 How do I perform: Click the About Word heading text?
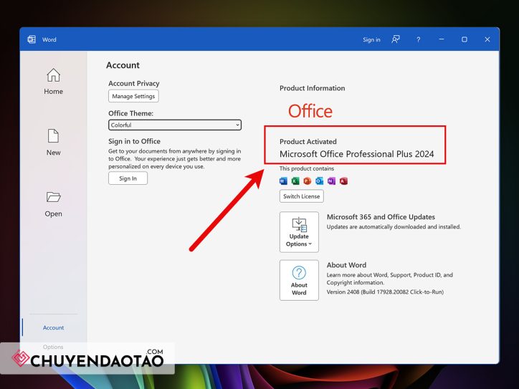coord(346,265)
